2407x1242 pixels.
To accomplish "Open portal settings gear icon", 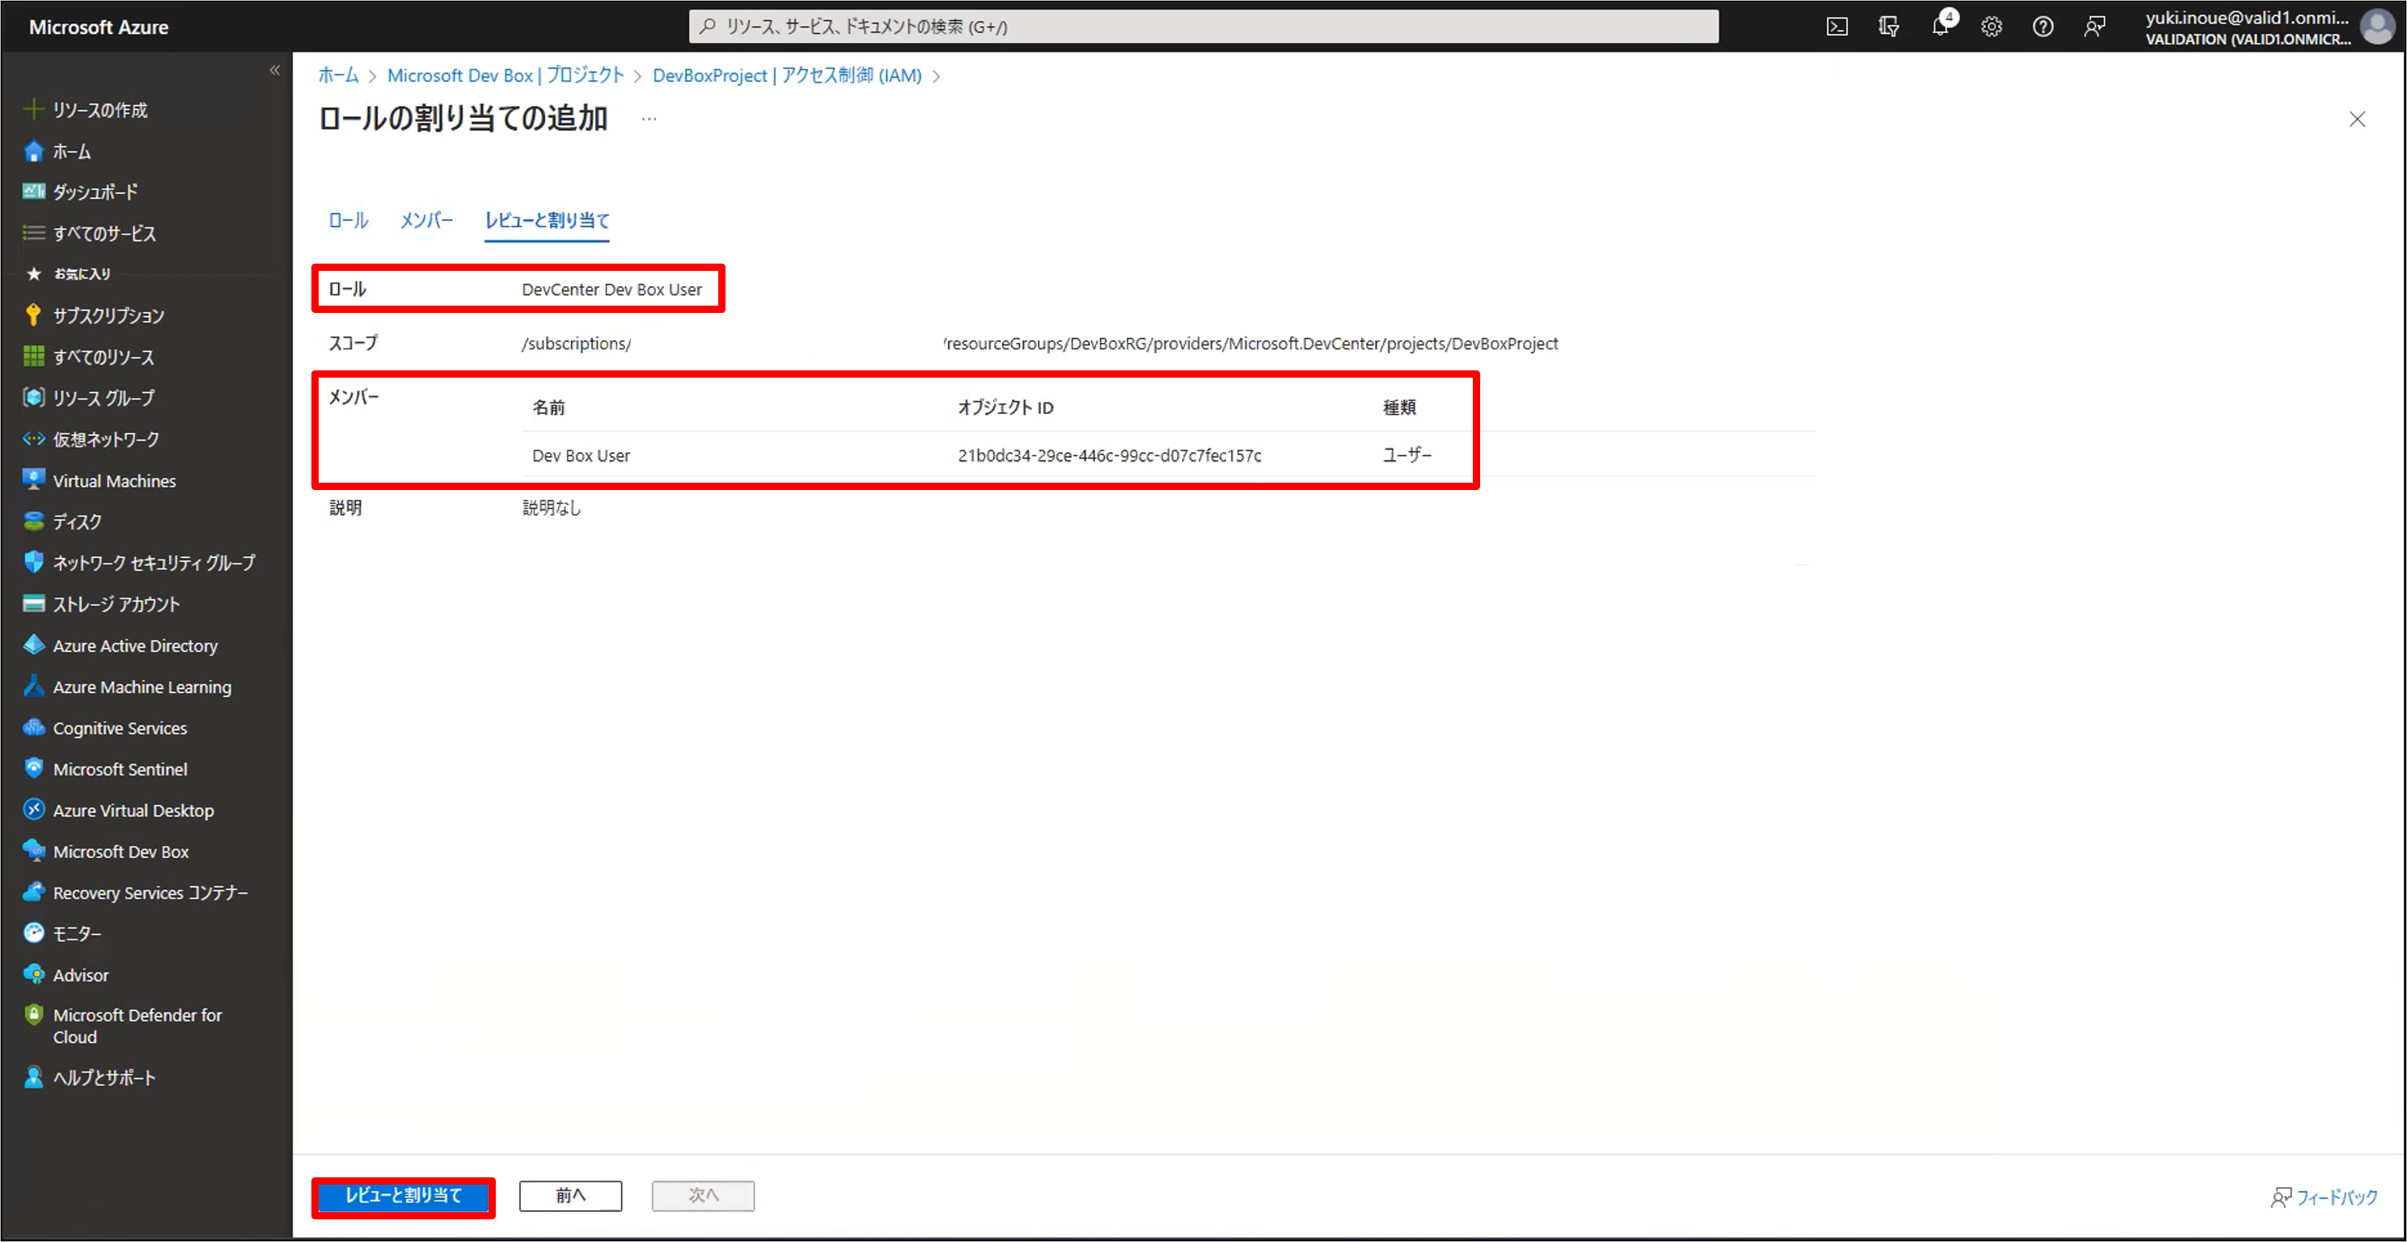I will coord(1991,26).
